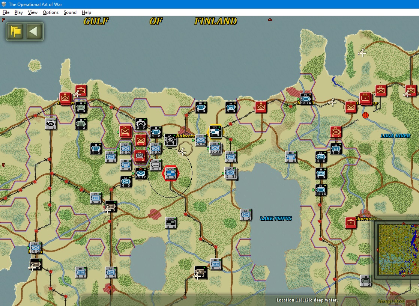Select the grey 2-1 unit
The image size is (419, 306).
click(156, 165)
